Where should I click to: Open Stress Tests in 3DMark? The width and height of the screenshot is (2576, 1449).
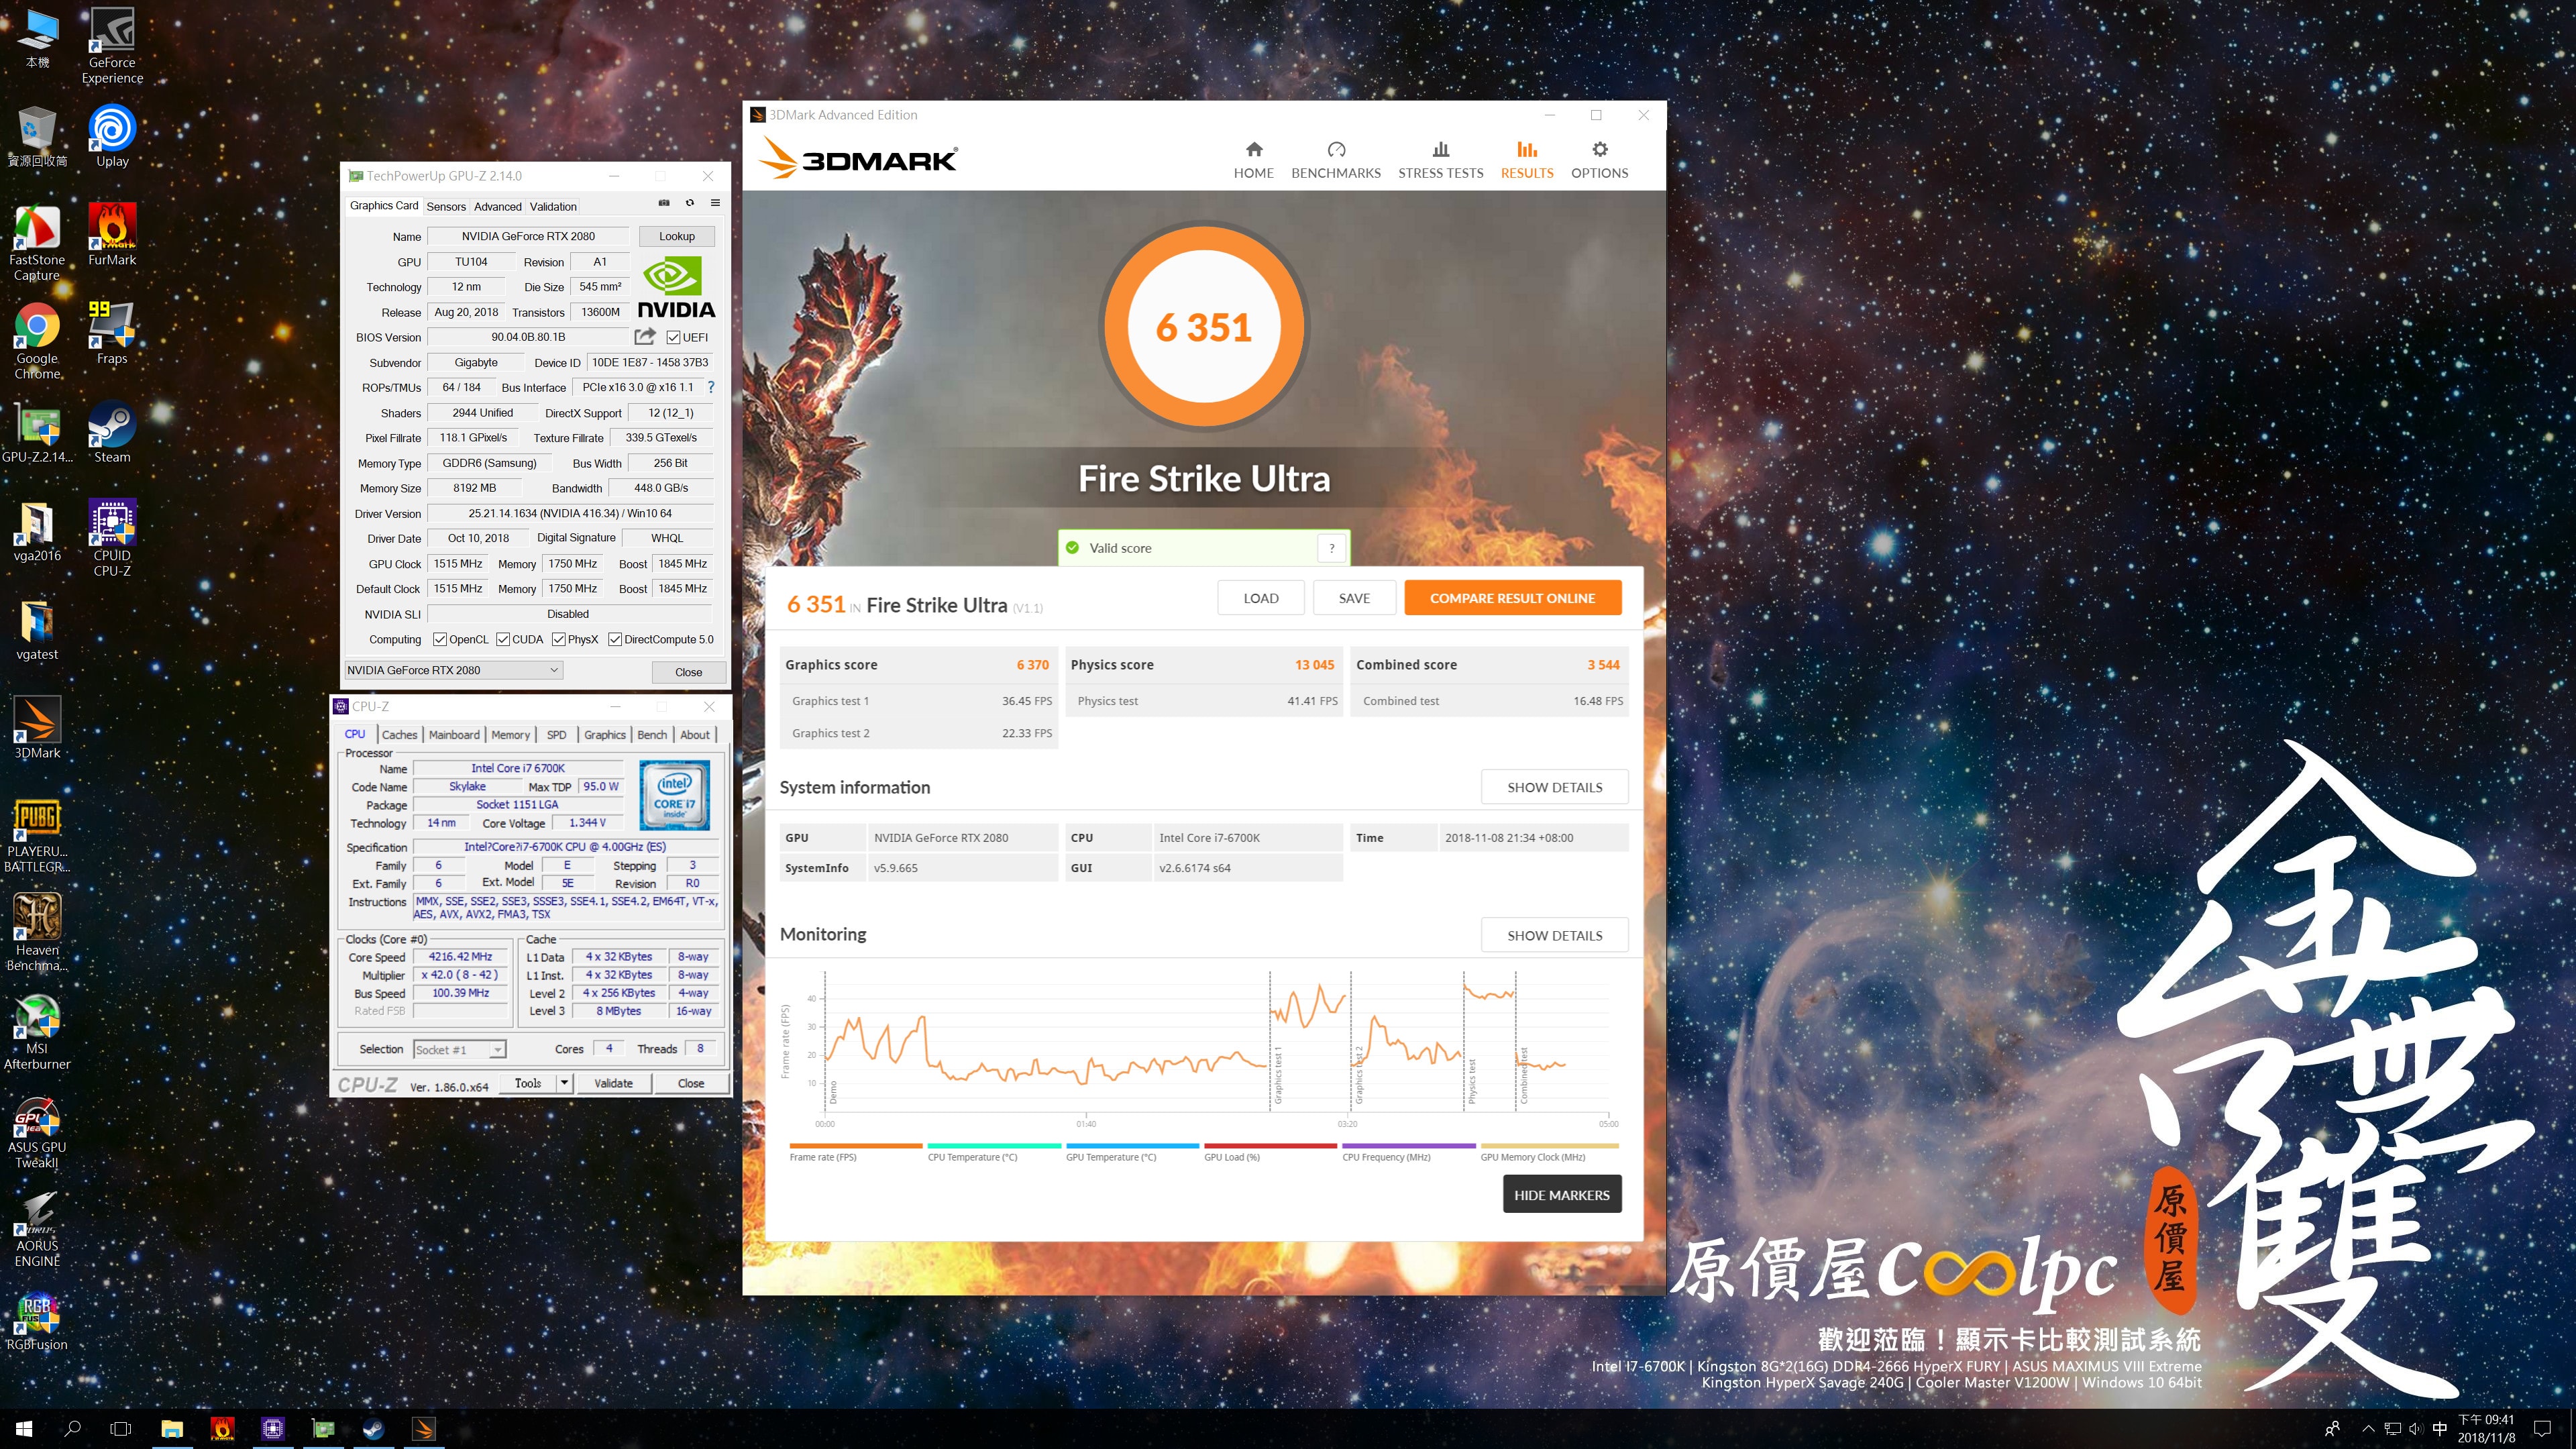pos(1440,160)
